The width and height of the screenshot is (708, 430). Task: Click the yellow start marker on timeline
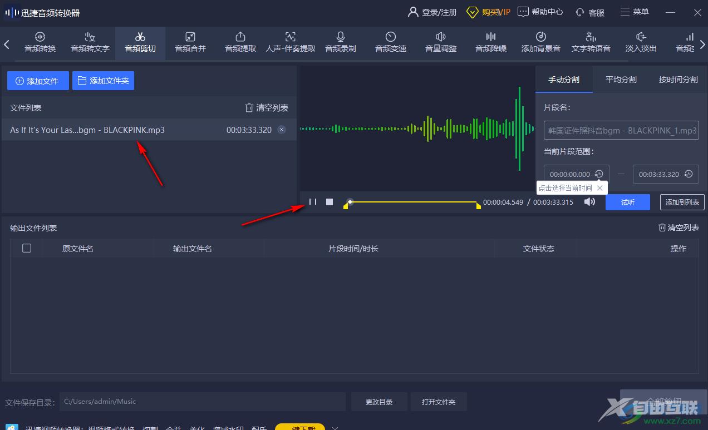coord(346,206)
